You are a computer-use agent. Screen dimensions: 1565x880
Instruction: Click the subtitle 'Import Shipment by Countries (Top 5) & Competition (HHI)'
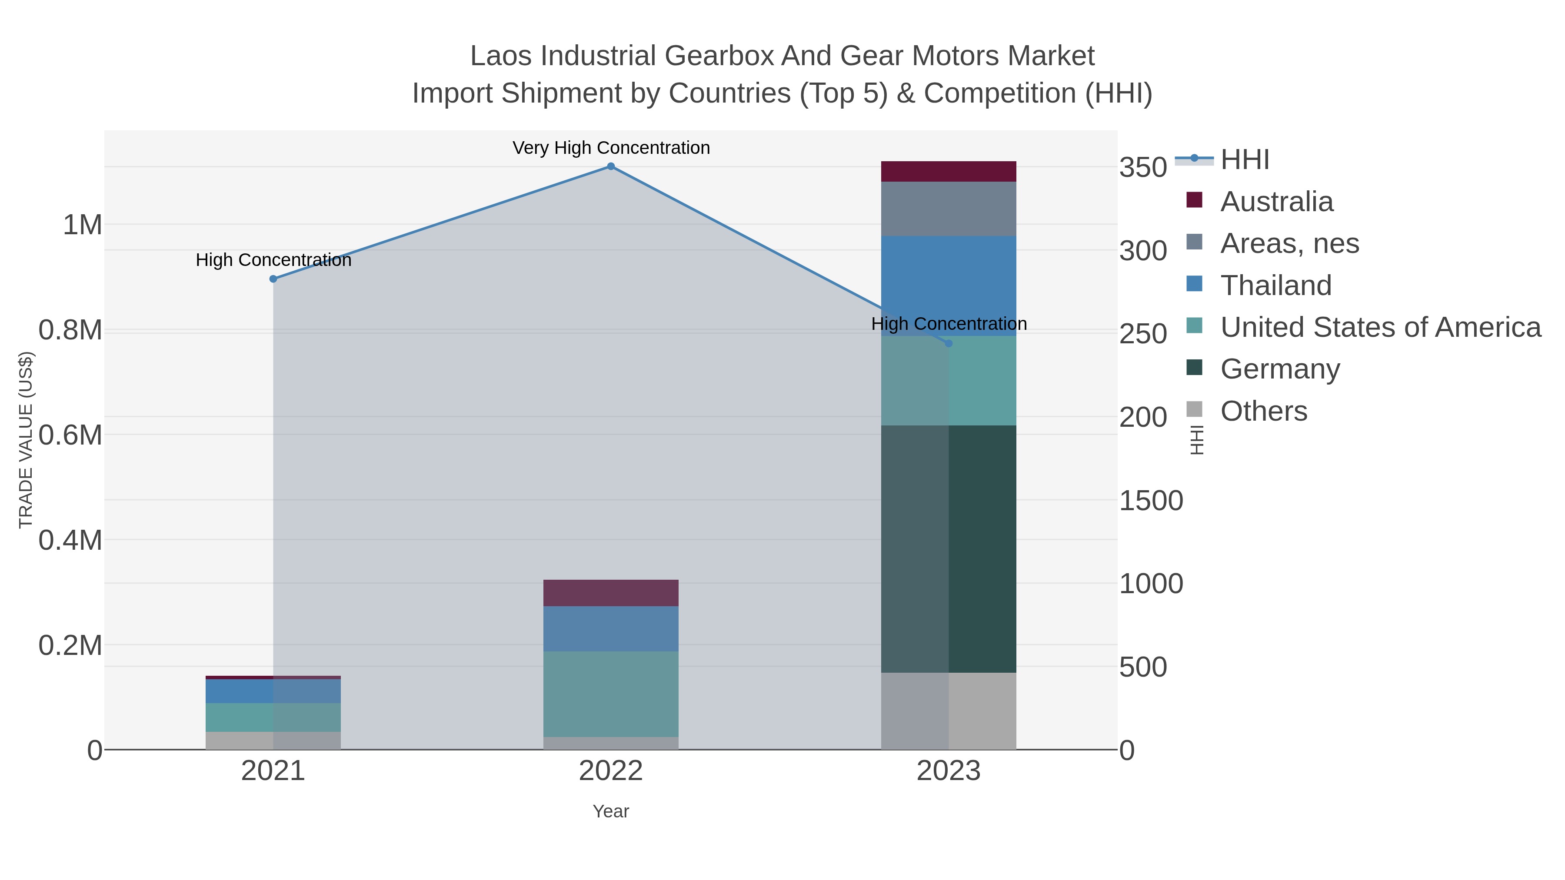[x=782, y=93]
